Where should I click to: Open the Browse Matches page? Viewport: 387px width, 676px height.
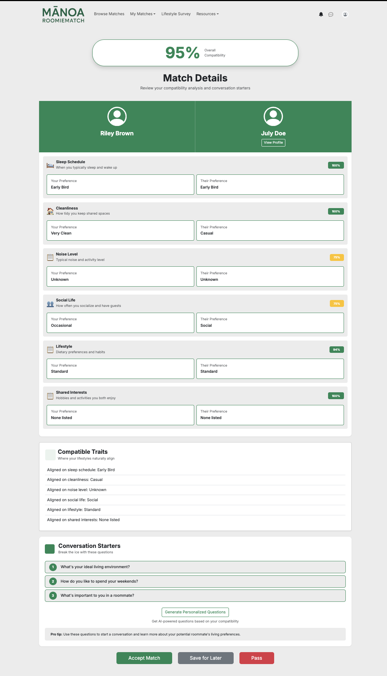(x=109, y=14)
